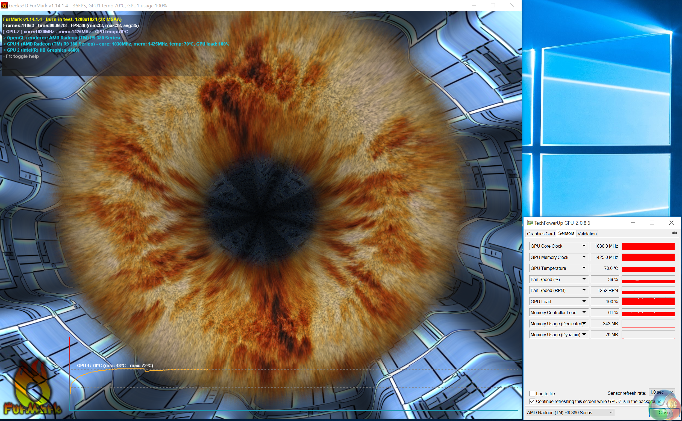The width and height of the screenshot is (682, 421).
Task: Expand the Fan Speed (RPM) dropdown arrow
Action: [x=584, y=290]
